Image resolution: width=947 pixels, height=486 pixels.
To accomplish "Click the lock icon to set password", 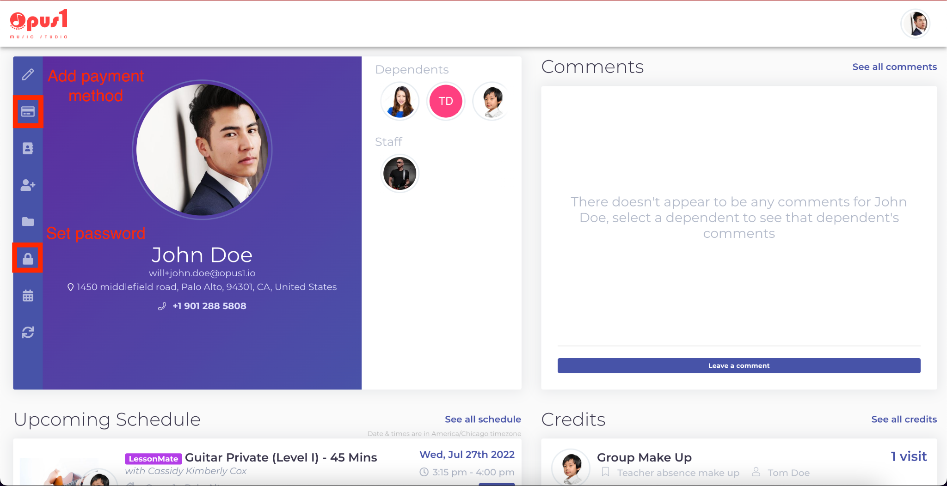I will 28,258.
